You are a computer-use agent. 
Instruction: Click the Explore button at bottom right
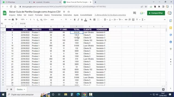[x=163, y=89]
